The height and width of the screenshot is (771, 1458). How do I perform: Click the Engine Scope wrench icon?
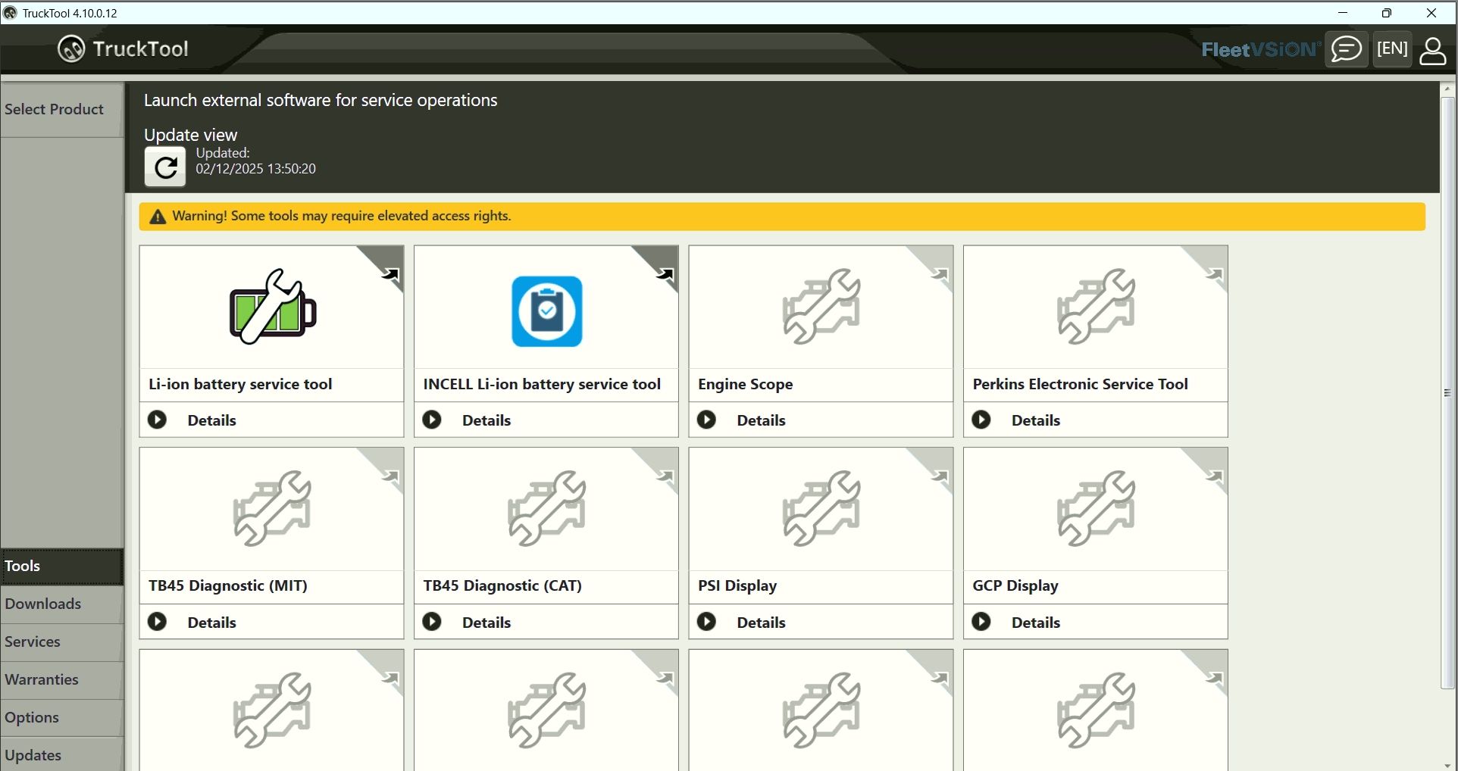click(820, 309)
